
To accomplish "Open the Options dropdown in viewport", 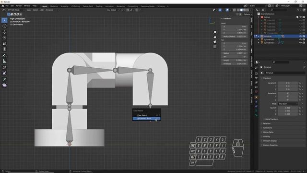I will coord(248,14).
